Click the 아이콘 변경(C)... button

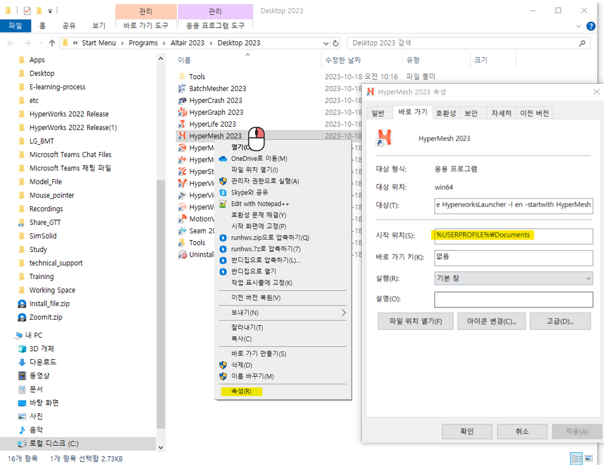(x=492, y=321)
